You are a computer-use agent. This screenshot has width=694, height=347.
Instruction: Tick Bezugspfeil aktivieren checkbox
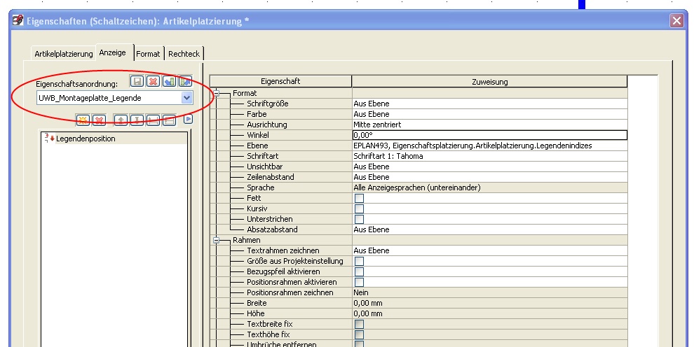360,272
